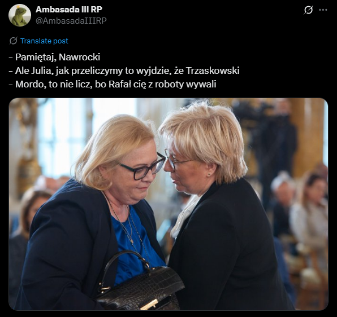Click the post line starting "Ale Julia"

(x=124, y=71)
